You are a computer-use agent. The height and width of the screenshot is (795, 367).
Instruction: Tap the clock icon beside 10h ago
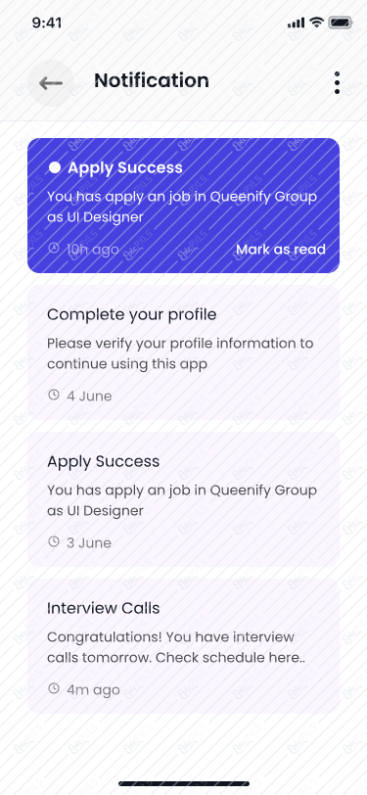[x=54, y=249]
